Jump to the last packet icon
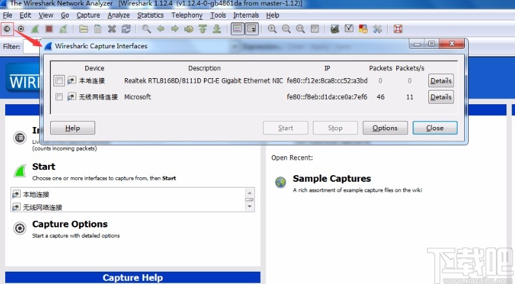The height and width of the screenshot is (284, 515). 217,29
